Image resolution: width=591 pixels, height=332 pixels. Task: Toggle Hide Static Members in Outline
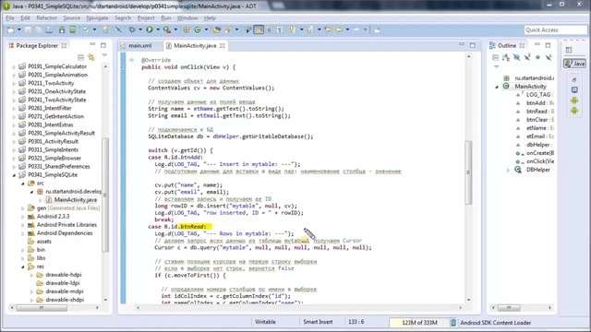coord(527,57)
